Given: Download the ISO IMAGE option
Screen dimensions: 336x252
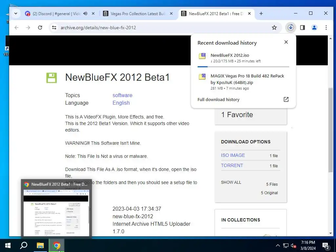Looking at the screenshot, I should click(x=233, y=155).
